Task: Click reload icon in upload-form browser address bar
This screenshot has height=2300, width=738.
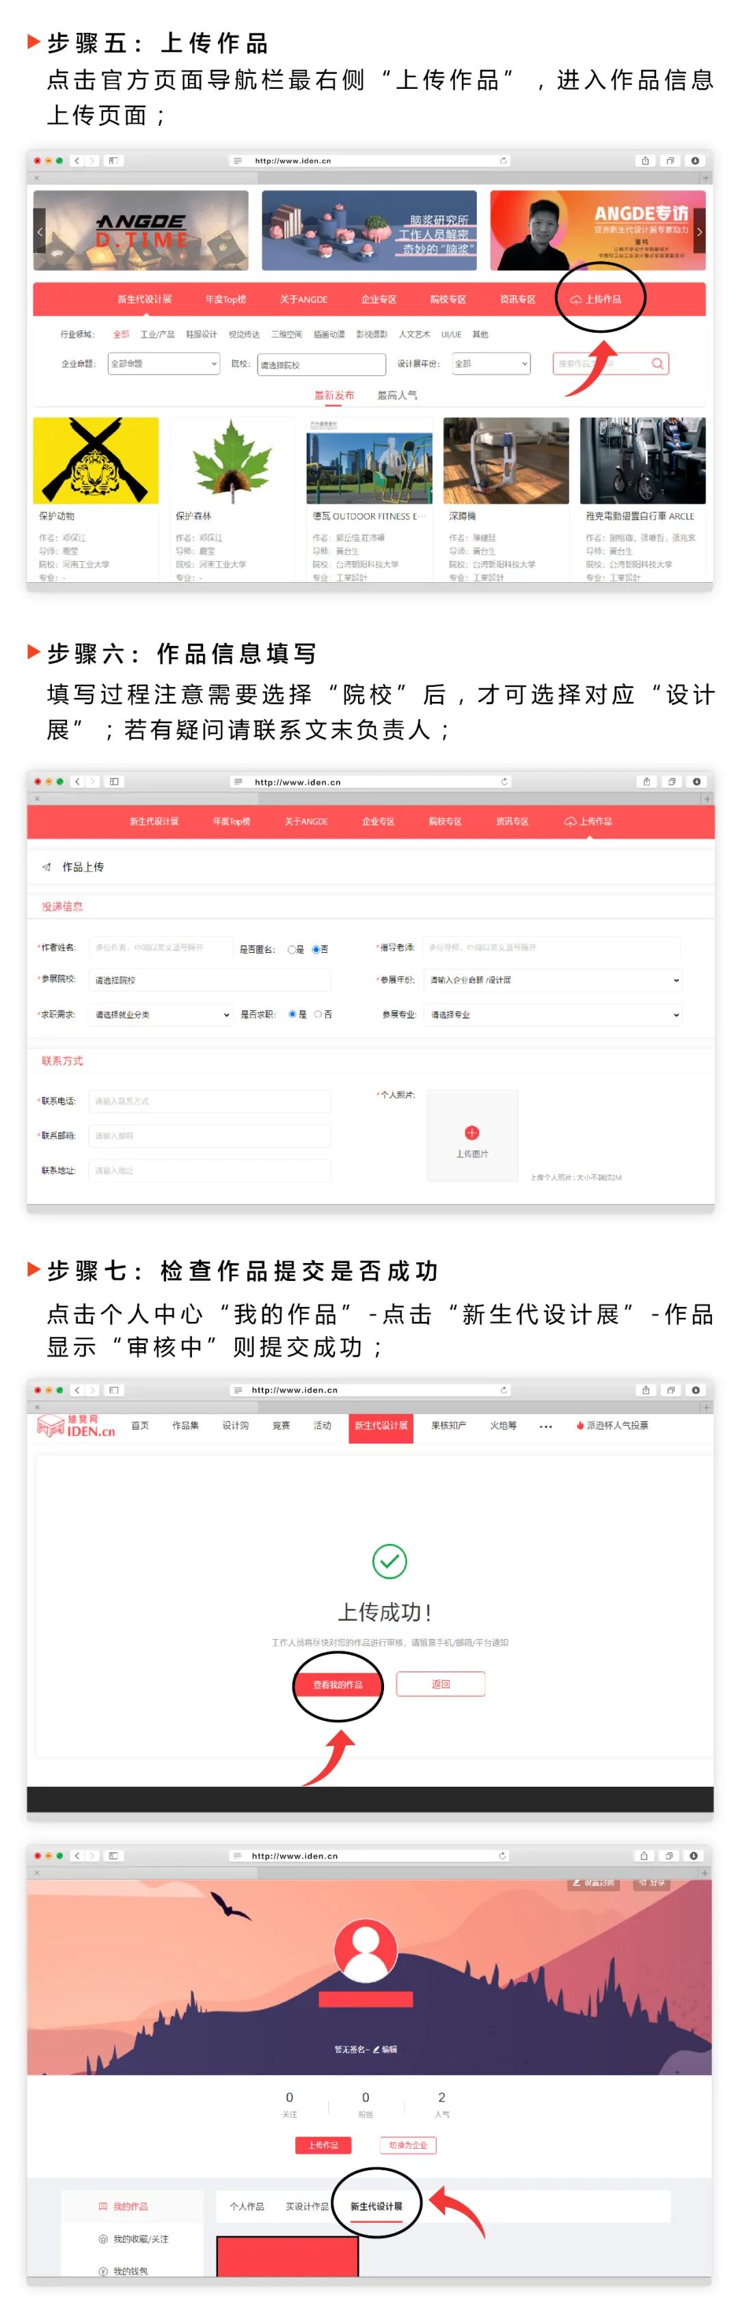Action: [x=504, y=781]
